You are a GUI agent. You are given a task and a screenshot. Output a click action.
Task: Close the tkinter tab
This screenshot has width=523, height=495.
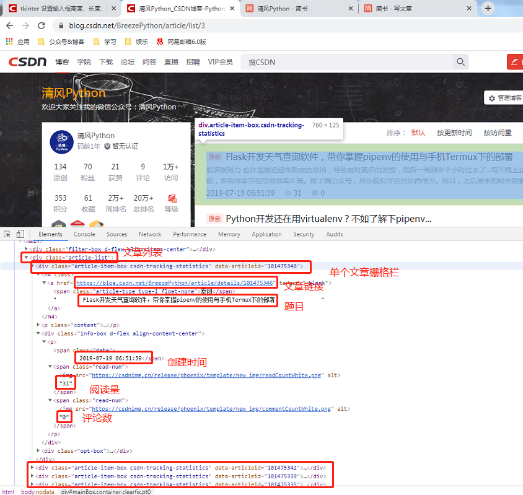114,8
